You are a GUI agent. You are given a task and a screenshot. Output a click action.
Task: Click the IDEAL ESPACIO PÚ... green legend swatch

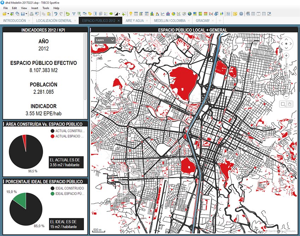53,194
